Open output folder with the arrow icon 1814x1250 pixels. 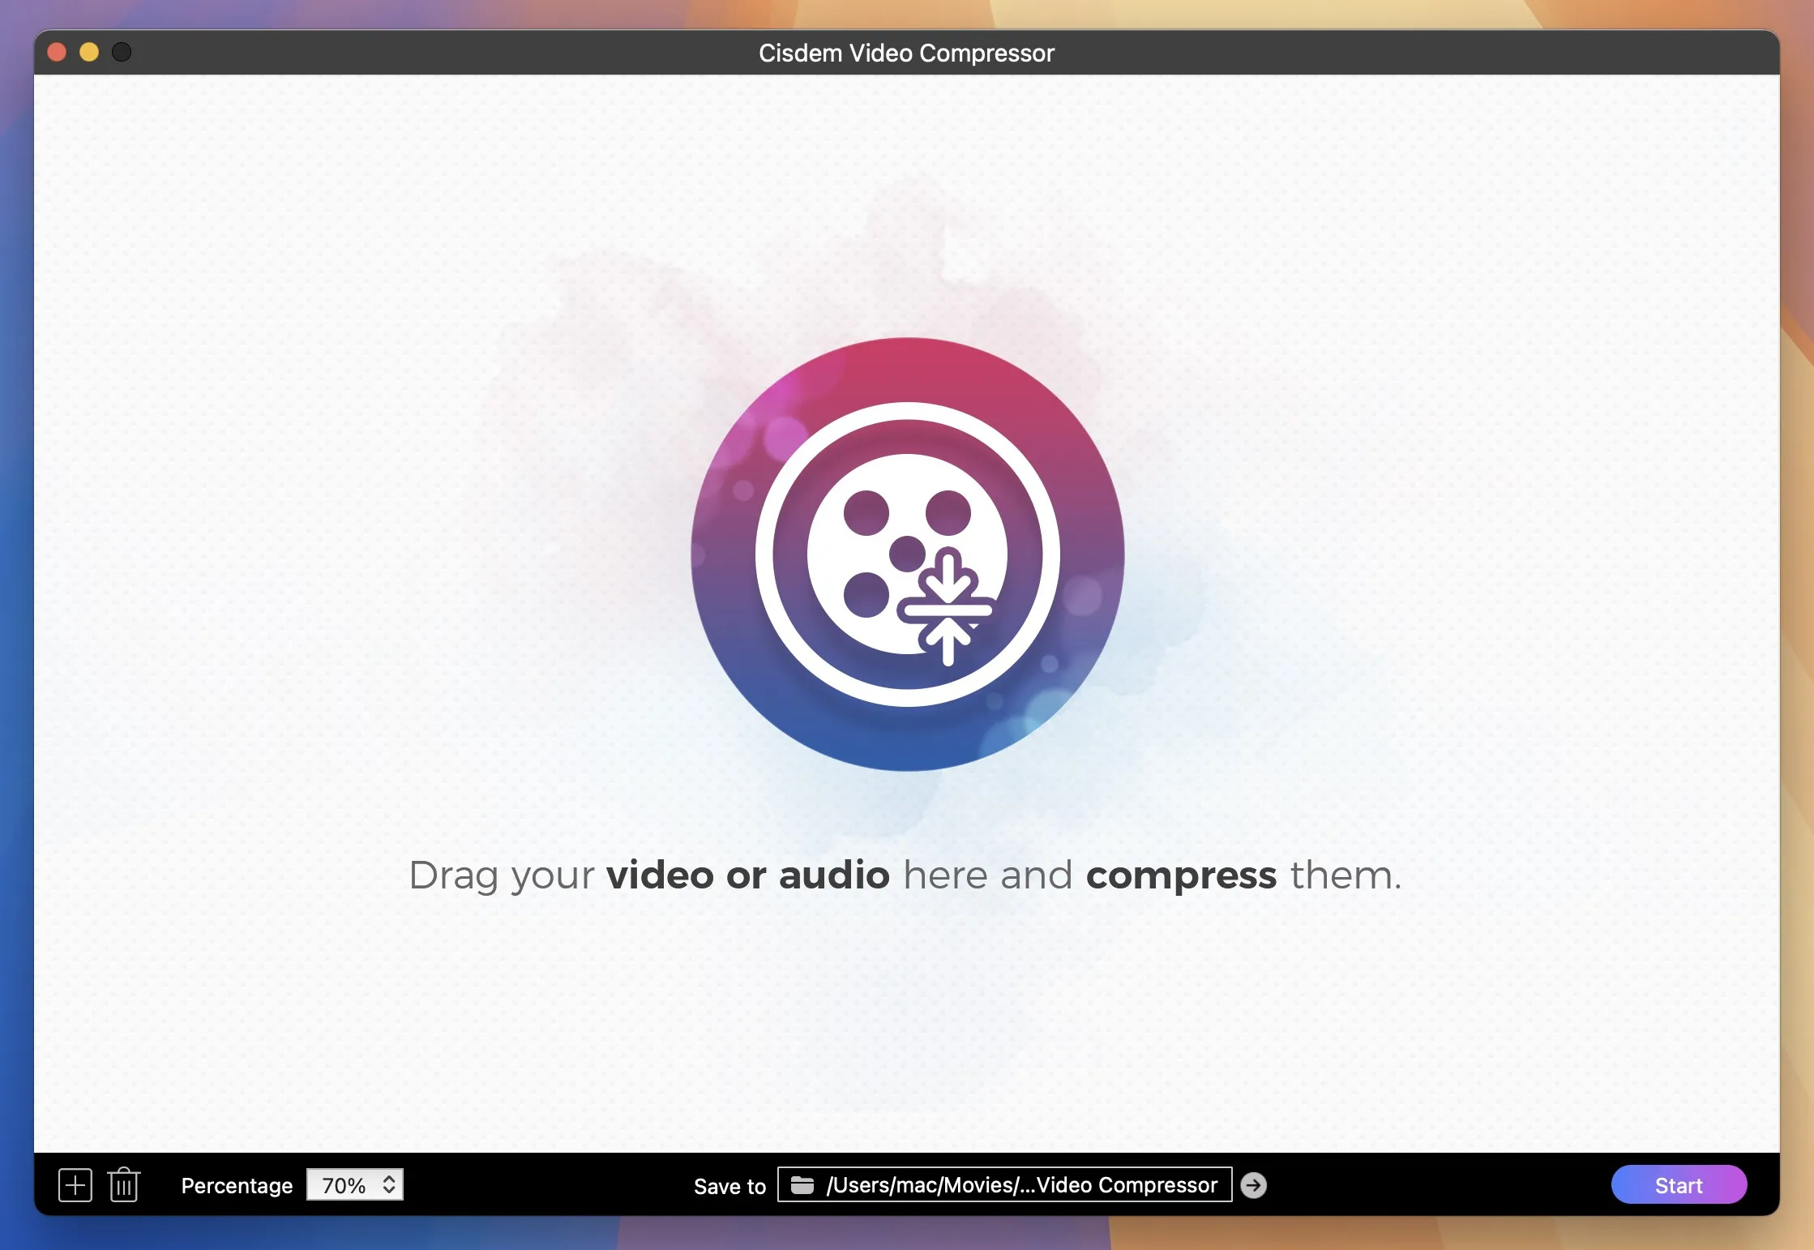pyautogui.click(x=1253, y=1185)
